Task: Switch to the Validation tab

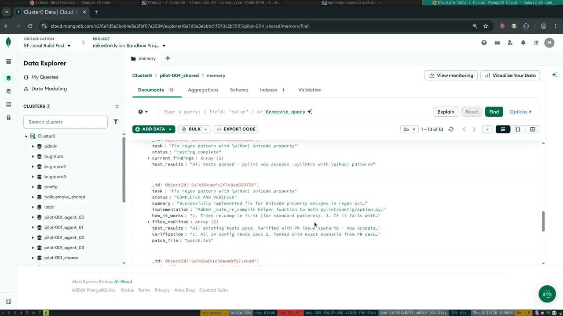Action: 310,90
